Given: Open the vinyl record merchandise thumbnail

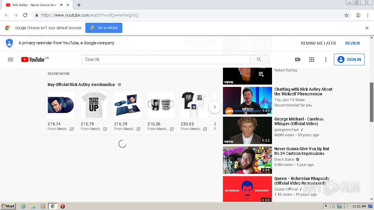Looking at the screenshot, I should point(61,105).
